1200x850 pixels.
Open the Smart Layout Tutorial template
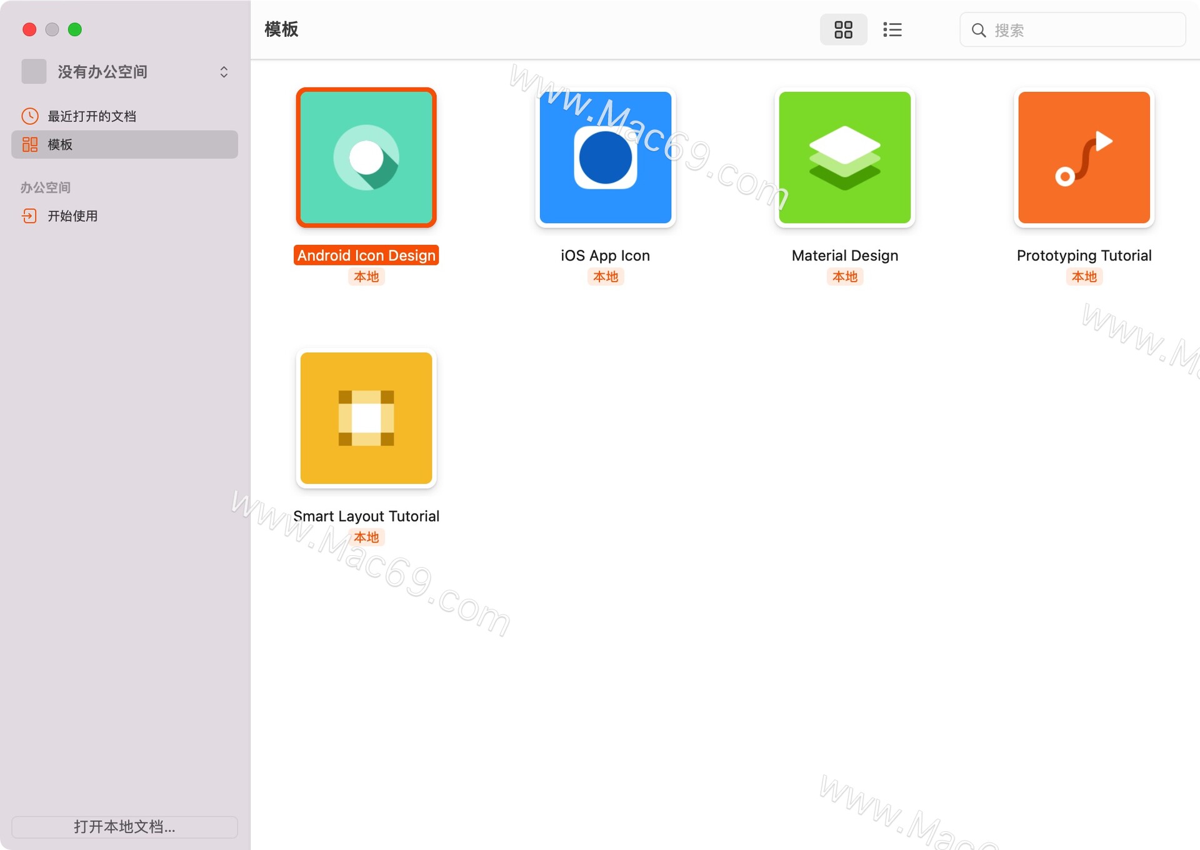[x=366, y=418]
